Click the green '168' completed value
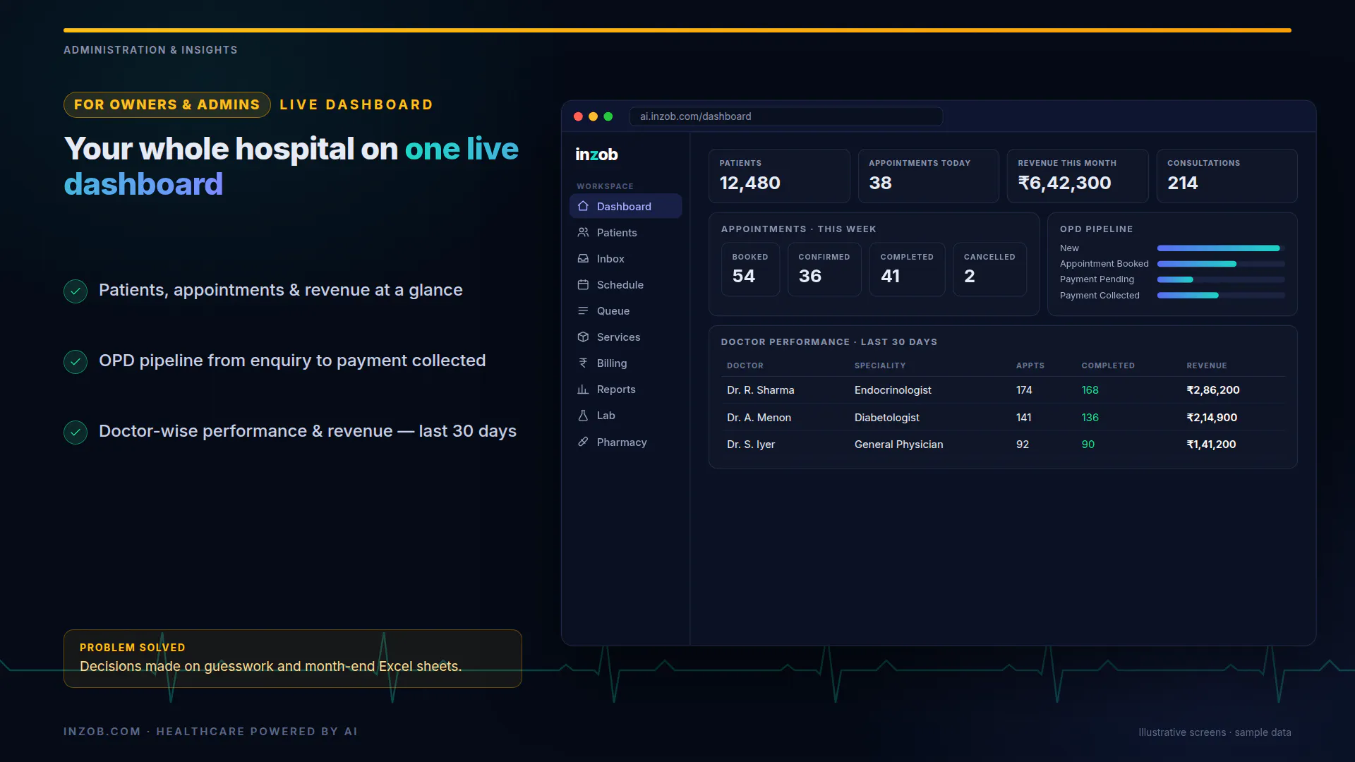This screenshot has height=762, width=1355. point(1090,390)
